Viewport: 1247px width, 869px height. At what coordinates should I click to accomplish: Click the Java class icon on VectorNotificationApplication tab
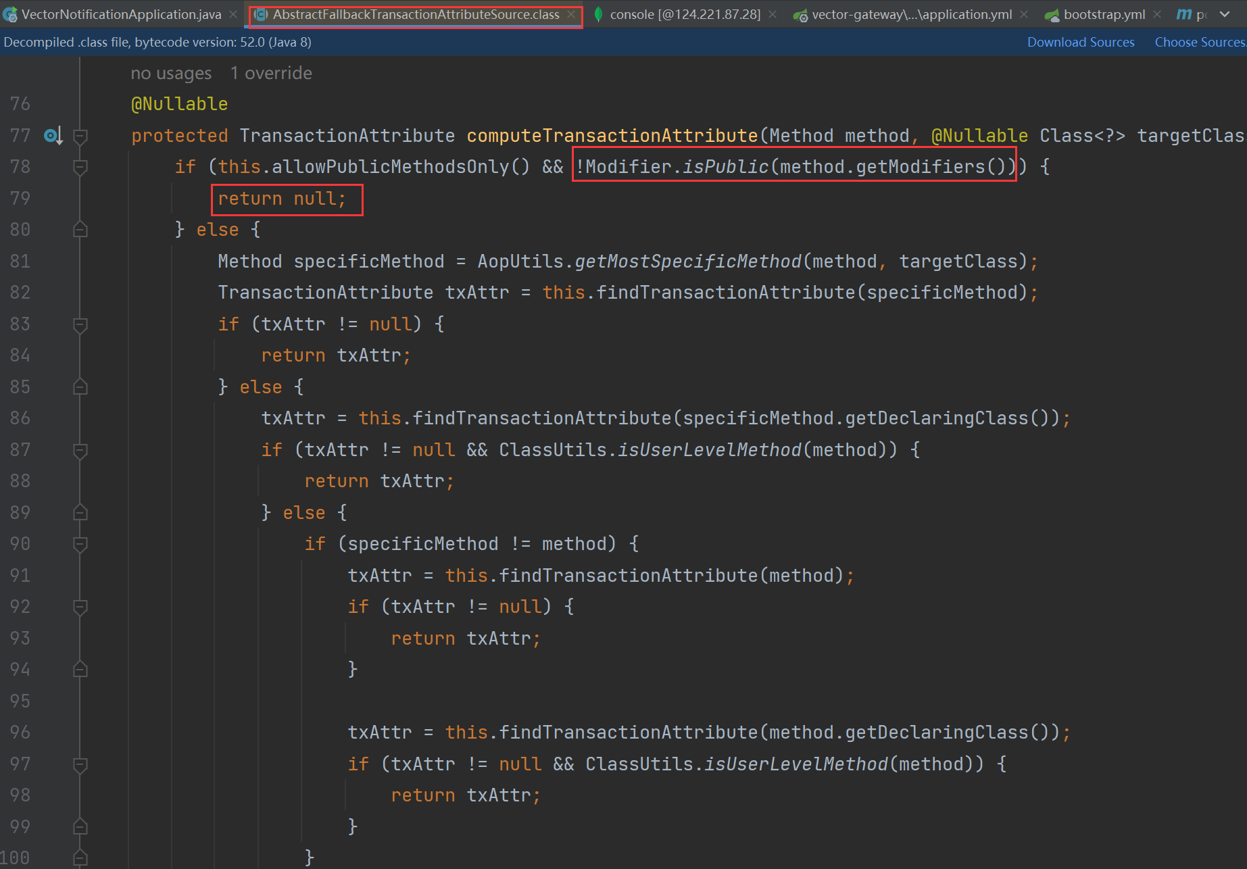(10, 15)
